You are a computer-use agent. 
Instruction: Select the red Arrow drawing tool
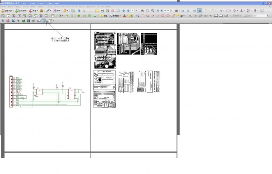(x=153, y=16)
